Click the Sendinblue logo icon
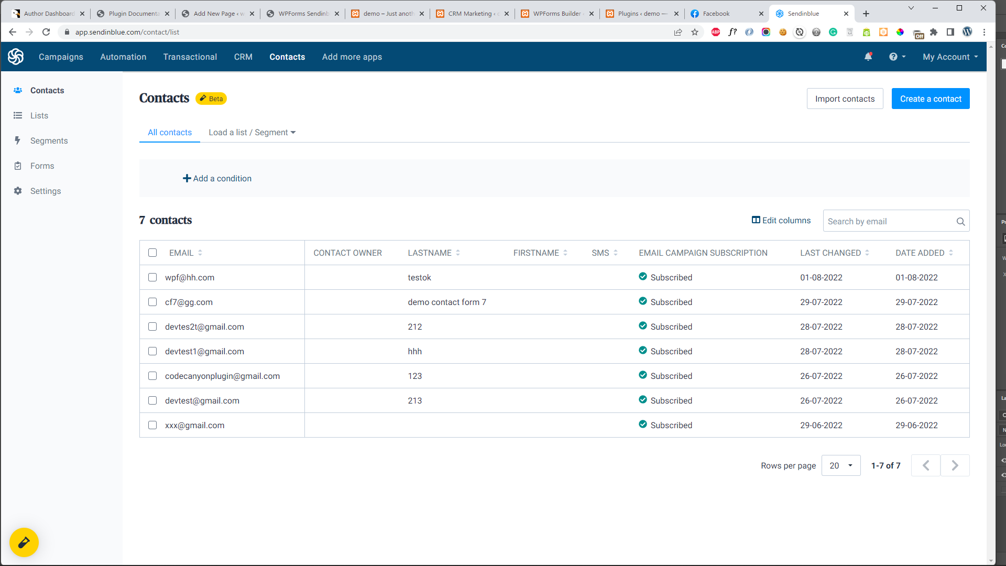 point(16,57)
